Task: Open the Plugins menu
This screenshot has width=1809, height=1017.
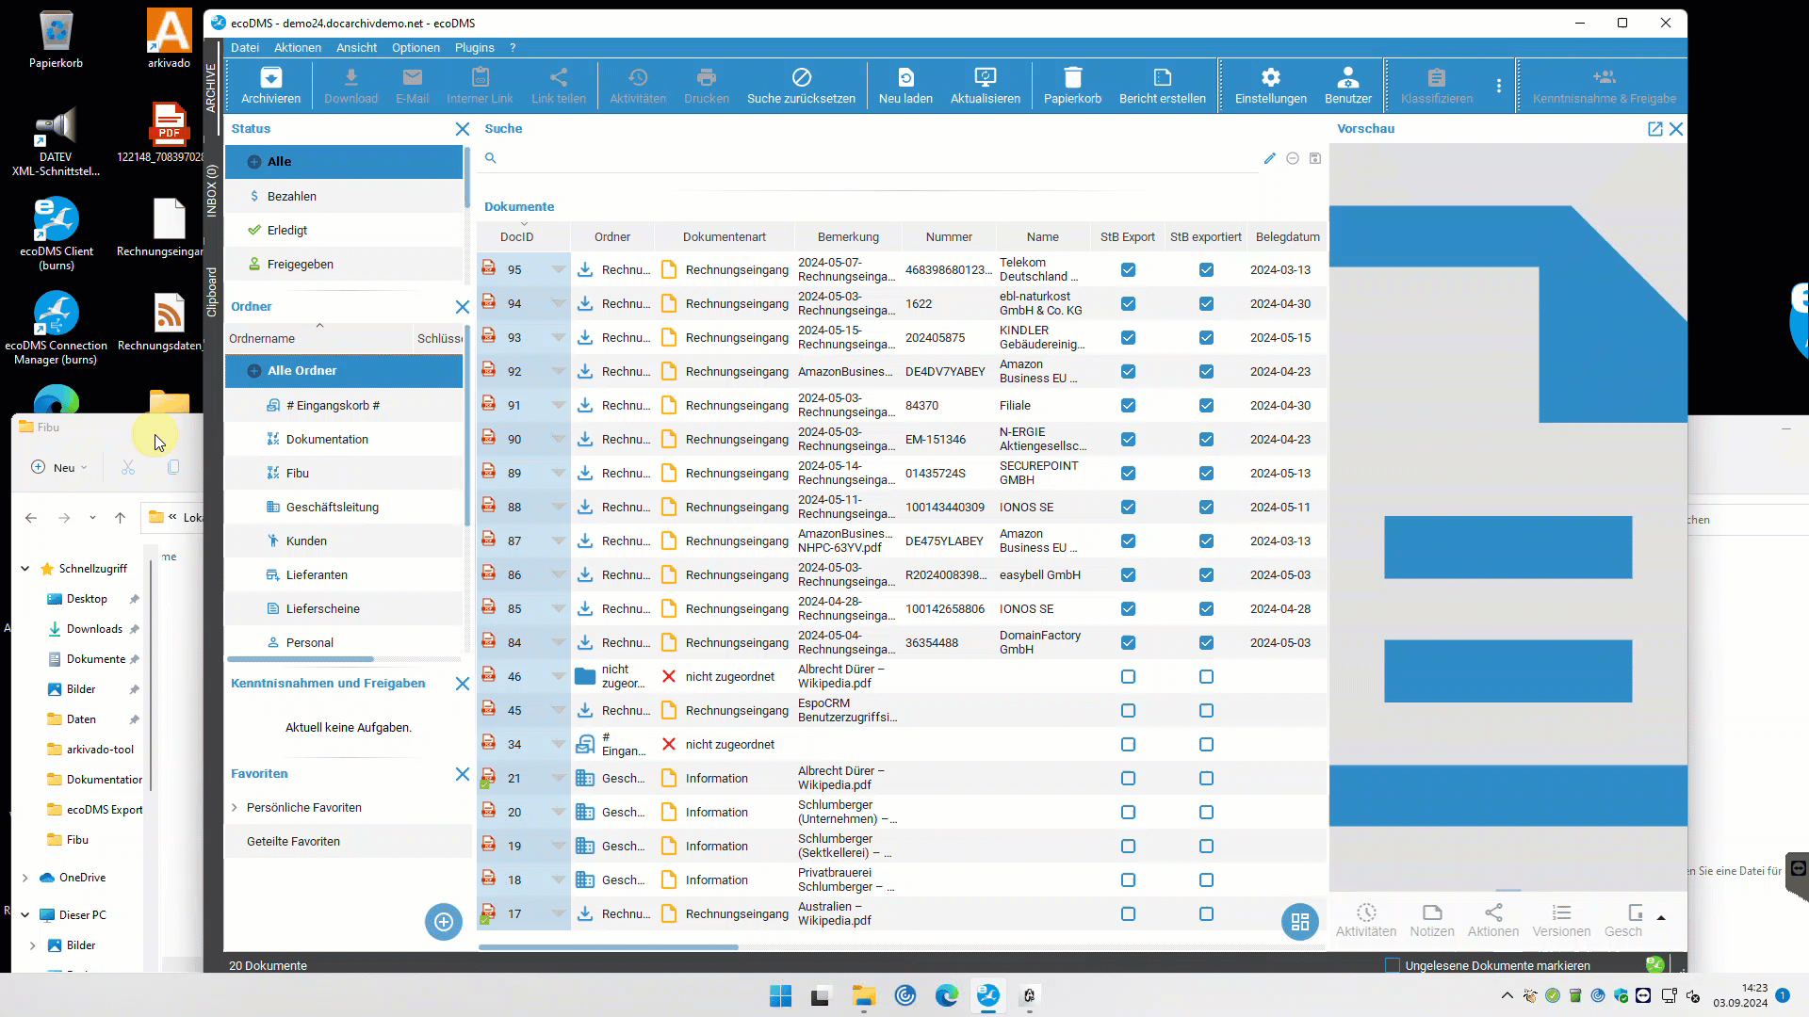Action: (x=474, y=48)
